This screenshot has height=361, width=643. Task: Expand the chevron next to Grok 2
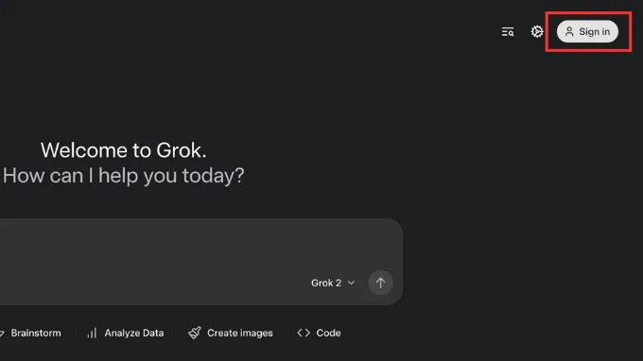point(351,283)
